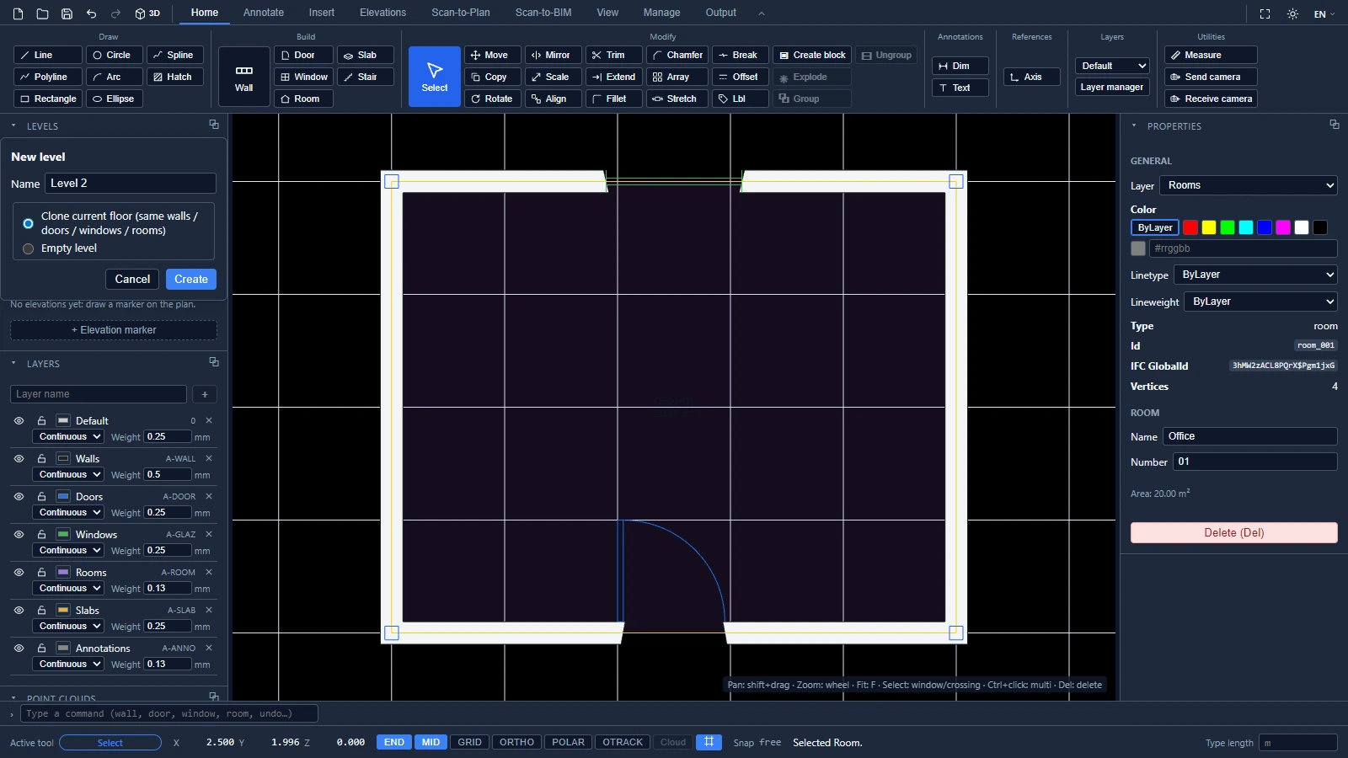1348x758 pixels.
Task: Click Create to add the level
Action: tap(191, 279)
